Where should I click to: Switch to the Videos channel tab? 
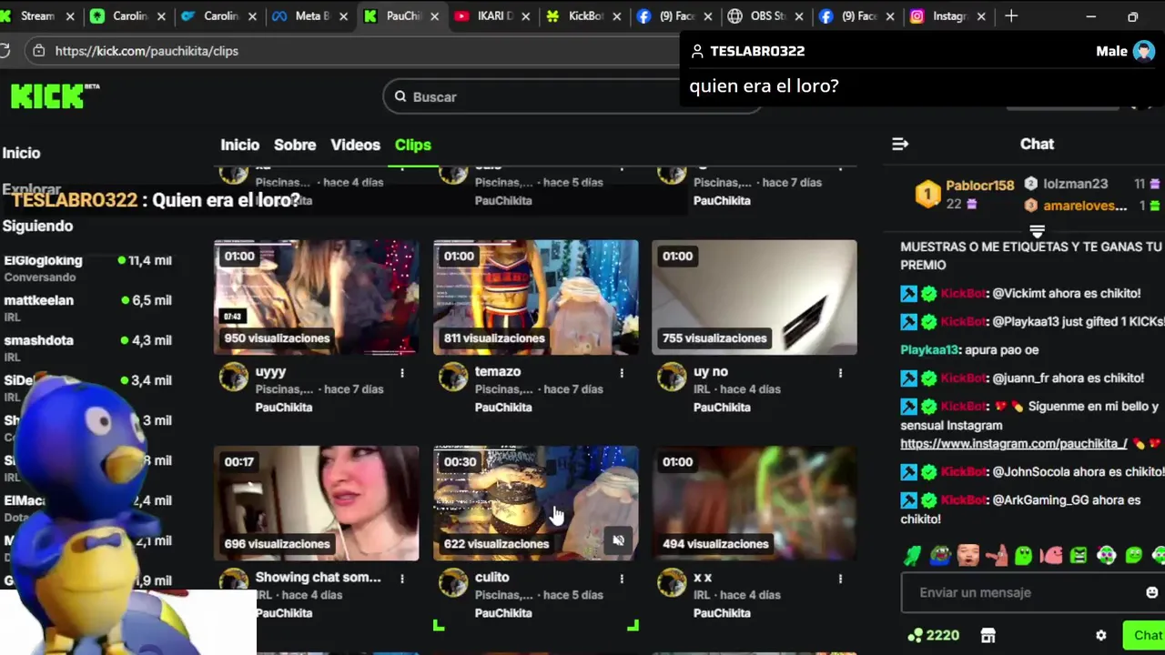355,145
